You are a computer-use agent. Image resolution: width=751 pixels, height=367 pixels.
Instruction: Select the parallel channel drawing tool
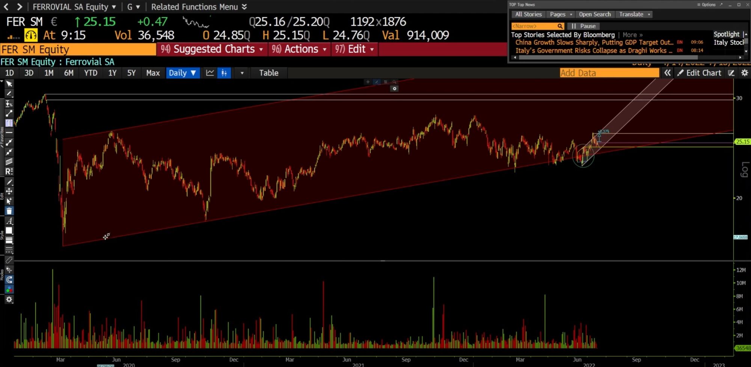(x=9, y=162)
